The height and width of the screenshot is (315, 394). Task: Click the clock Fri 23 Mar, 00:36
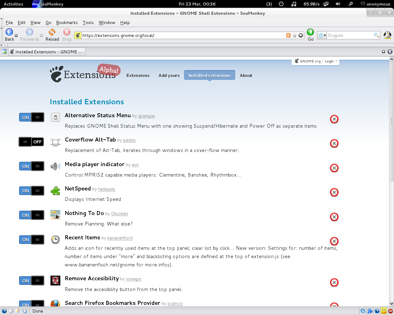point(197,4)
